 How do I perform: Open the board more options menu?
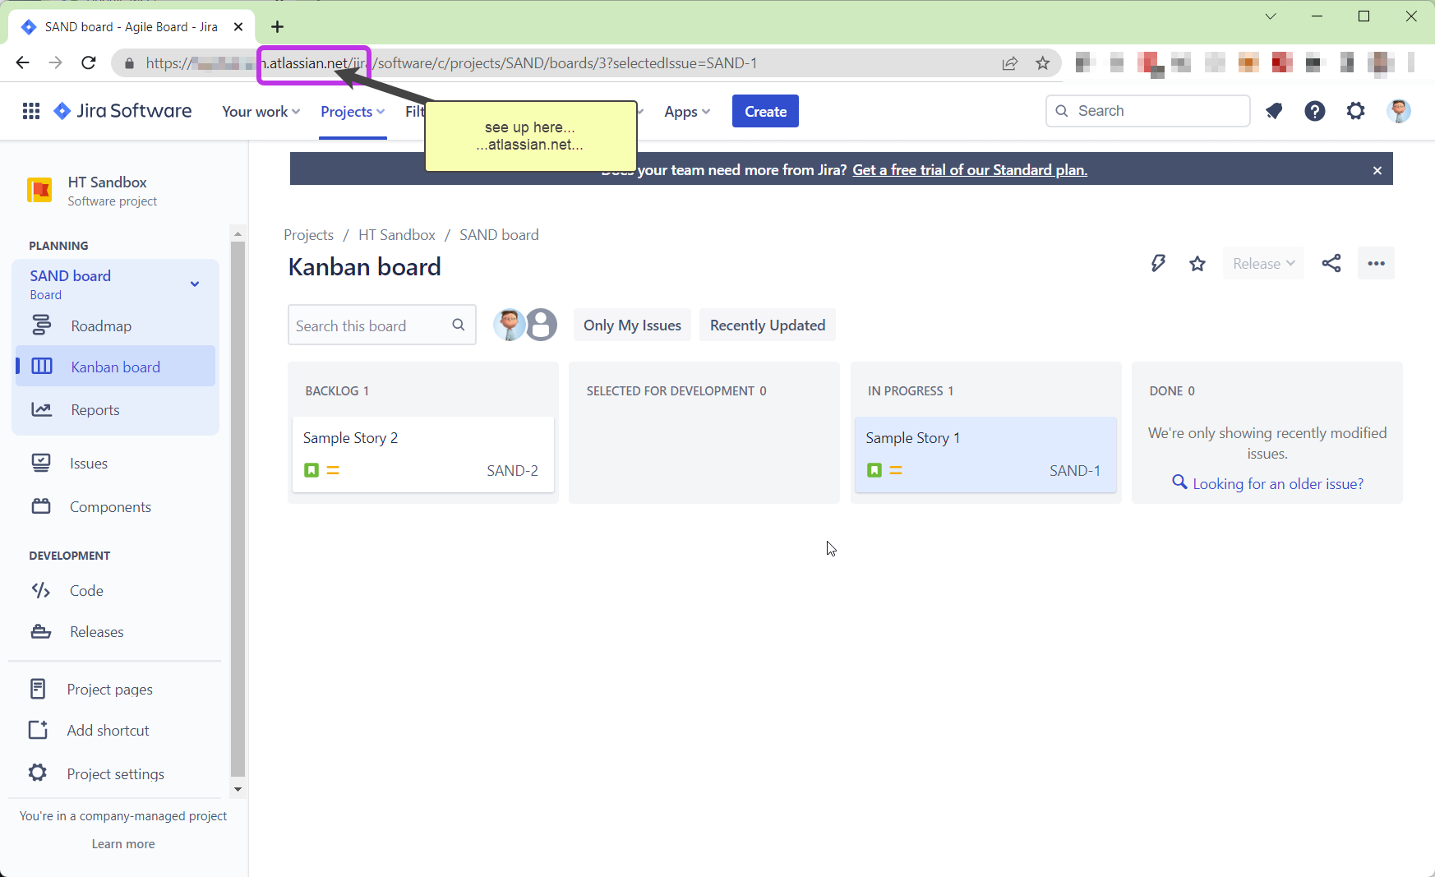point(1376,264)
